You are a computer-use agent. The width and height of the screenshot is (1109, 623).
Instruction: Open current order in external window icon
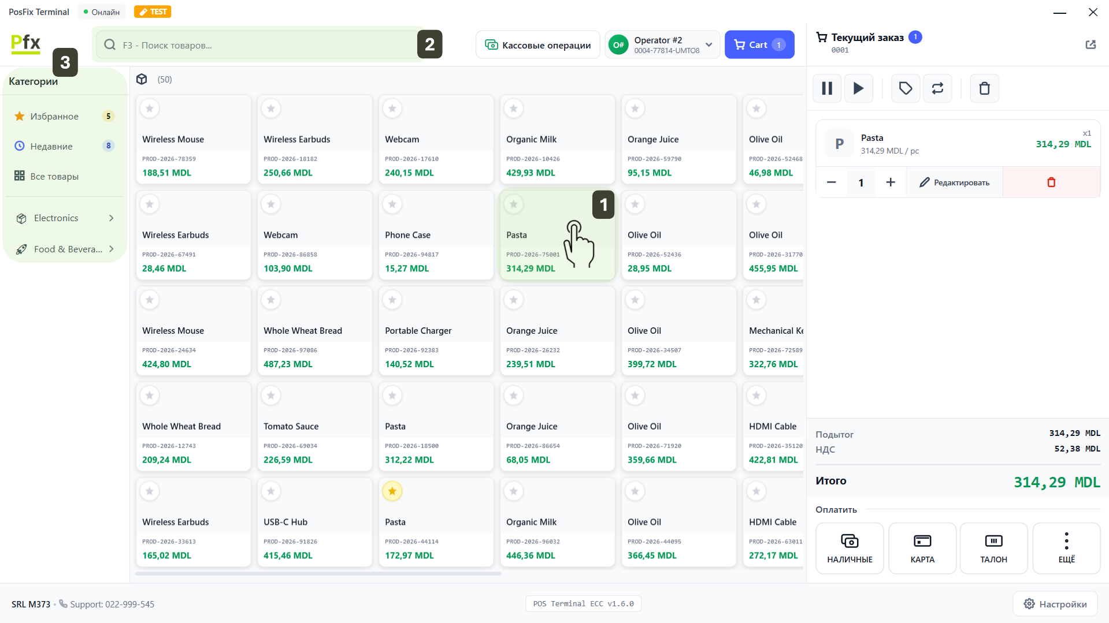point(1091,44)
